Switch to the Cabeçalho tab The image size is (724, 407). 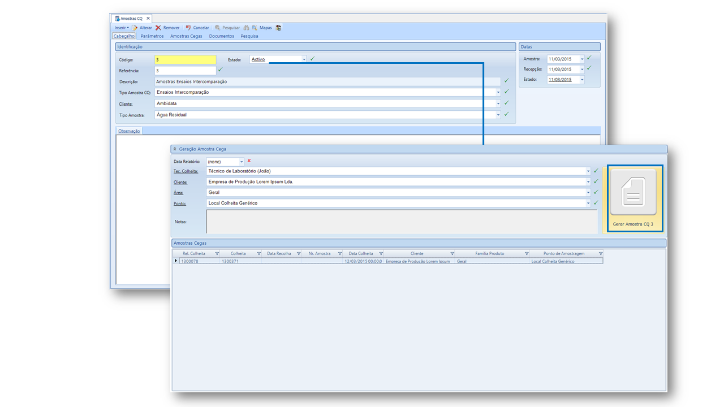click(x=124, y=36)
